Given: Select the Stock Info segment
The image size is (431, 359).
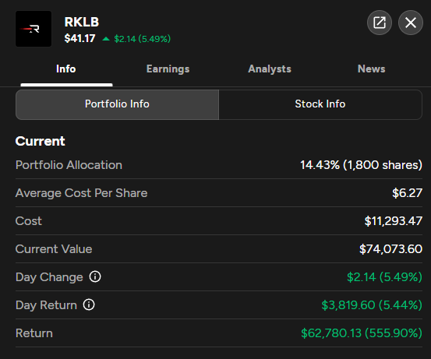Looking at the screenshot, I should tap(320, 104).
